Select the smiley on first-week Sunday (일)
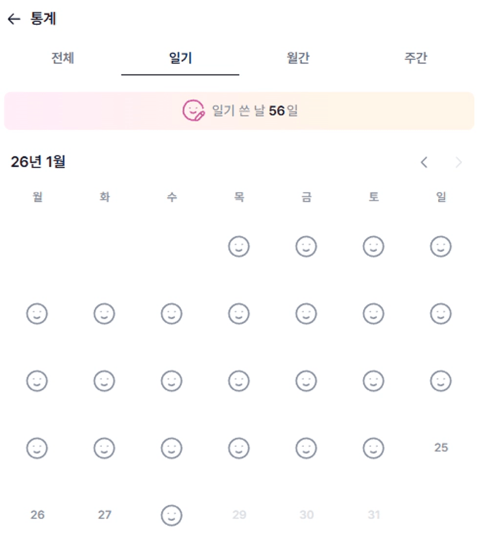Viewport: 478px width, 533px height. [x=440, y=247]
